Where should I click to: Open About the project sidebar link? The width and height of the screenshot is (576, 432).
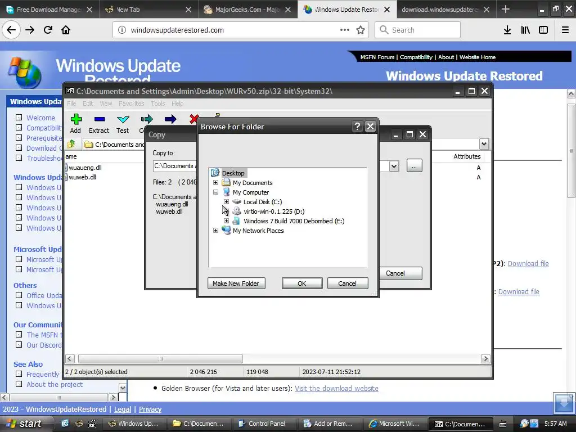pyautogui.click(x=55, y=384)
